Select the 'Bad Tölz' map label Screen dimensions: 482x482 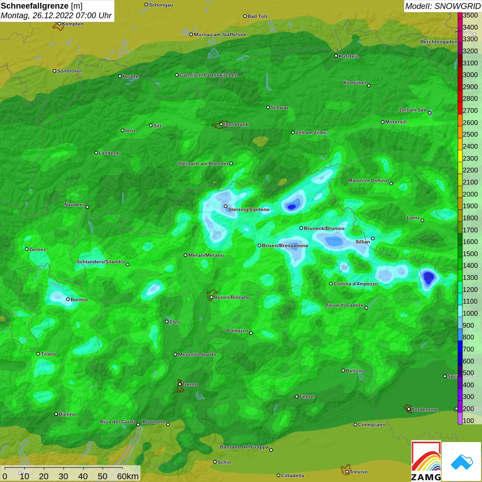258,16
